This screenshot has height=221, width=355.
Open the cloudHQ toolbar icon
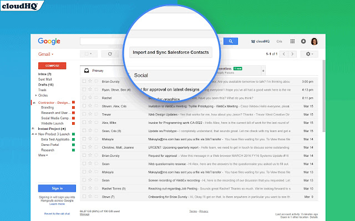[260, 41]
